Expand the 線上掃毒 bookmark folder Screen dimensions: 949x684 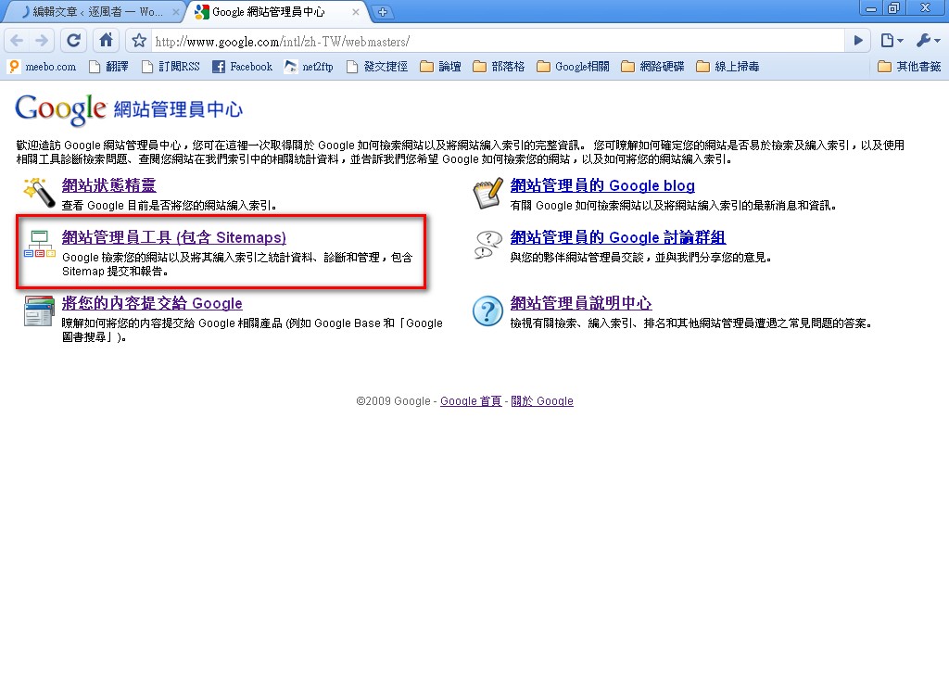tap(728, 67)
